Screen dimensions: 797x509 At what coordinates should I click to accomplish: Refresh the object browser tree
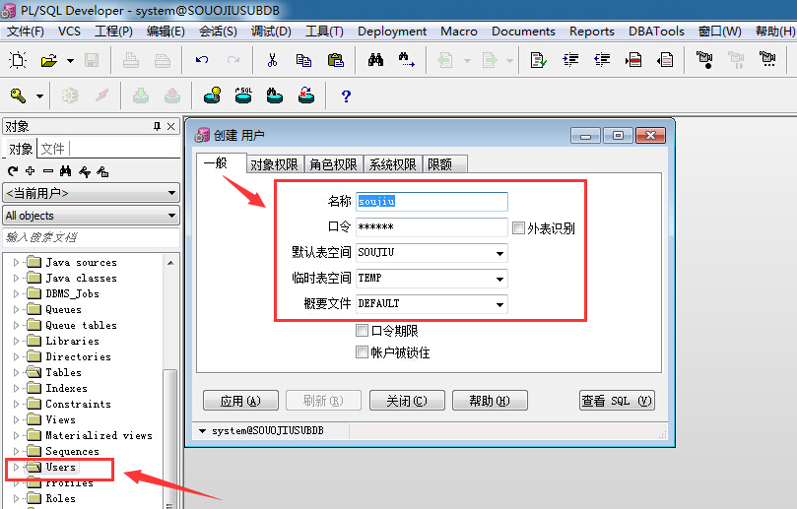click(13, 171)
